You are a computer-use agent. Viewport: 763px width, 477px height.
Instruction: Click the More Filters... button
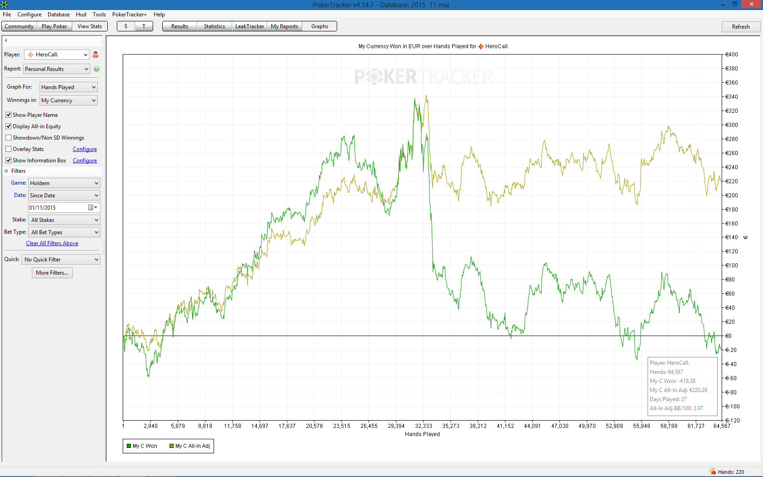(52, 273)
